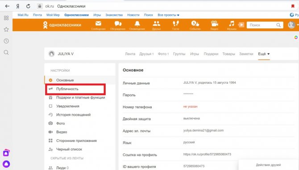
Task: Switch to Лента profile tab
Action: click(130, 54)
